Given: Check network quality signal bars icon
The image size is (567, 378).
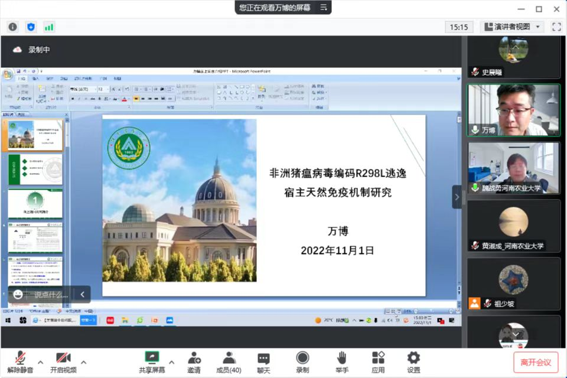Looking at the screenshot, I should 49,27.
